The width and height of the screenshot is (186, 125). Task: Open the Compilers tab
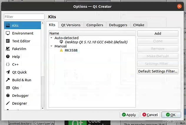95,25
